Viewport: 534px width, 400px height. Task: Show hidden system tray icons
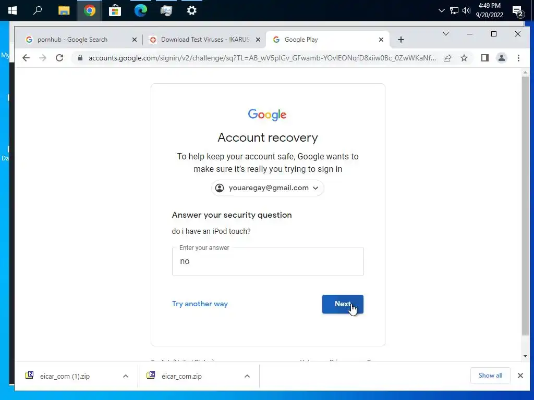441,10
